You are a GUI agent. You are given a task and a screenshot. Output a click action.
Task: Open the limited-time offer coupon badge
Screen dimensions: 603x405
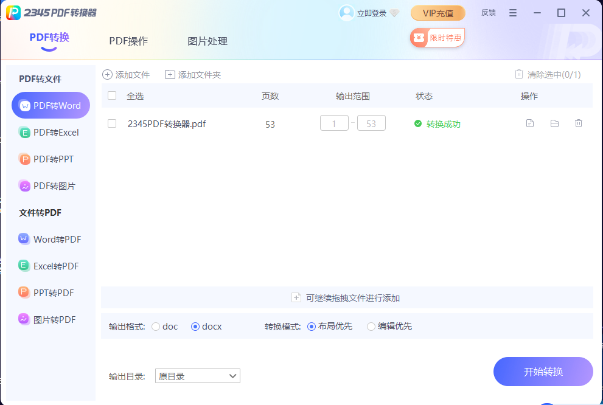point(437,38)
